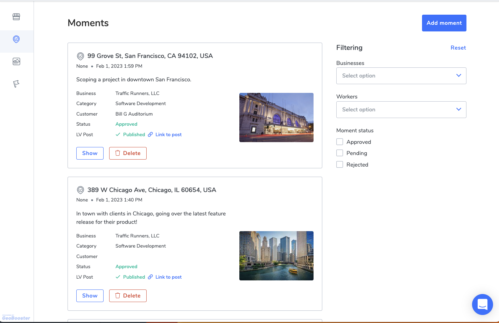Viewport: 499px width, 323px height.
Task: Click location pin icon beside 99 Grove St
Action: click(80, 56)
